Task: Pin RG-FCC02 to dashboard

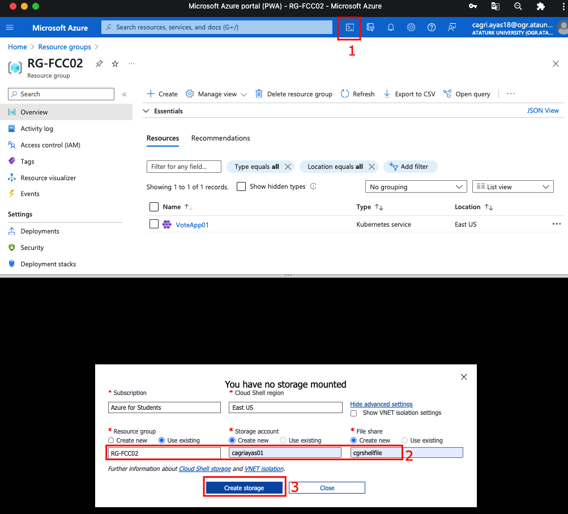Action: [x=99, y=64]
